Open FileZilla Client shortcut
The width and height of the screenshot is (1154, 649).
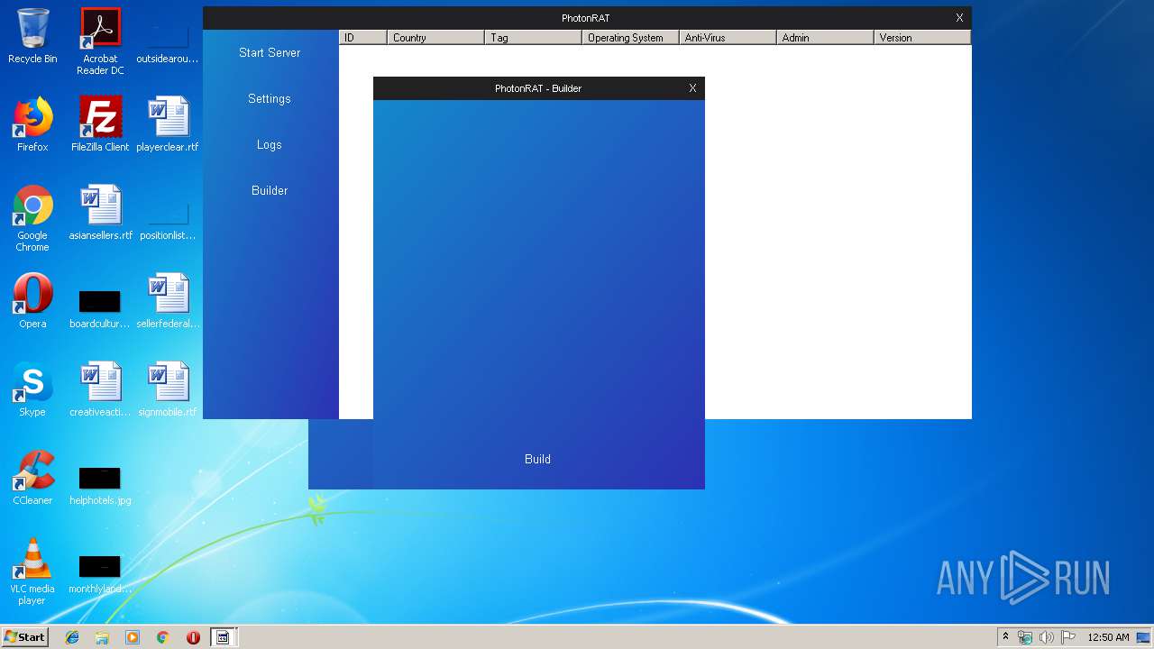(100, 124)
